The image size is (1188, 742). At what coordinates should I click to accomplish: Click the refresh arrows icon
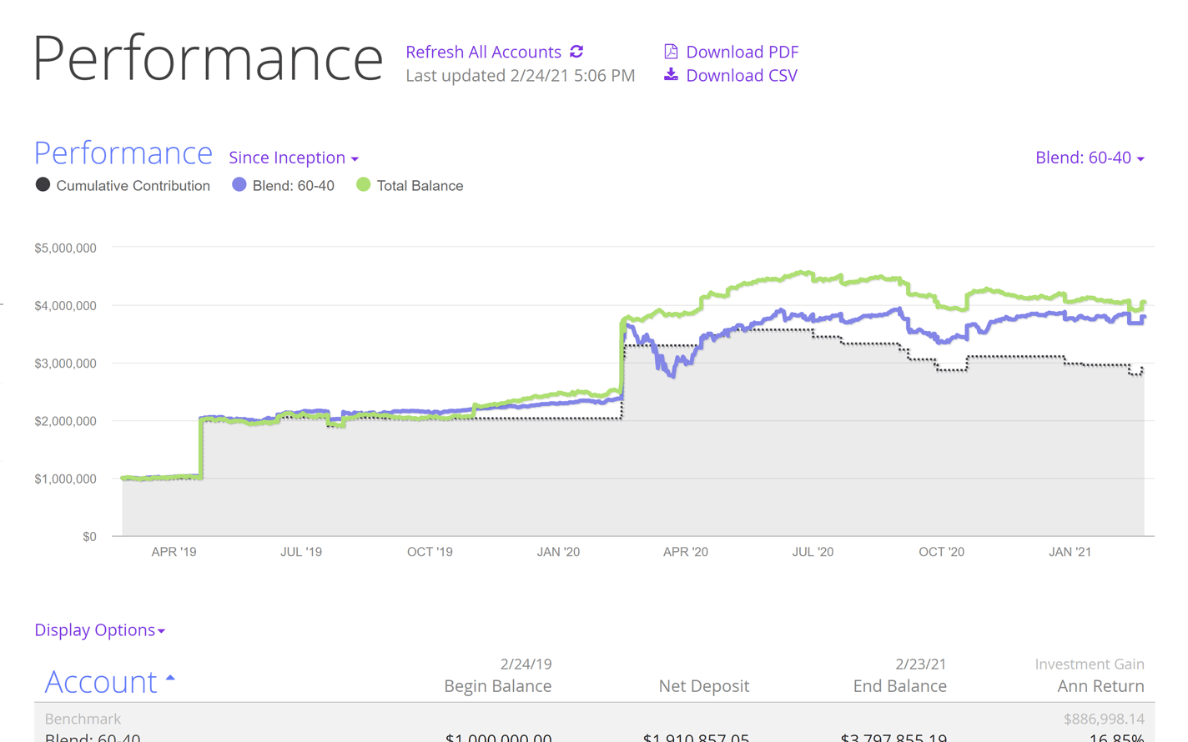pyautogui.click(x=576, y=52)
